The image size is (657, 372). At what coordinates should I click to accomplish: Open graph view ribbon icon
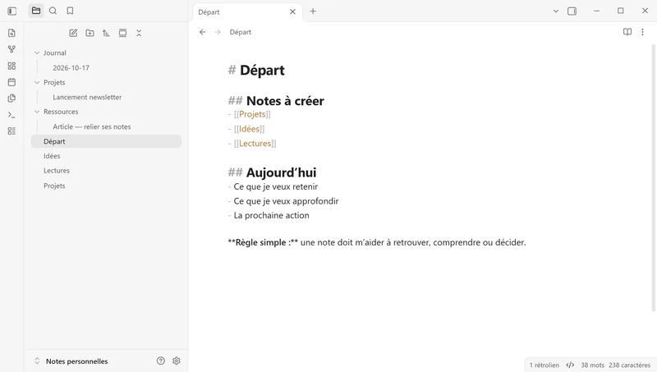11,49
